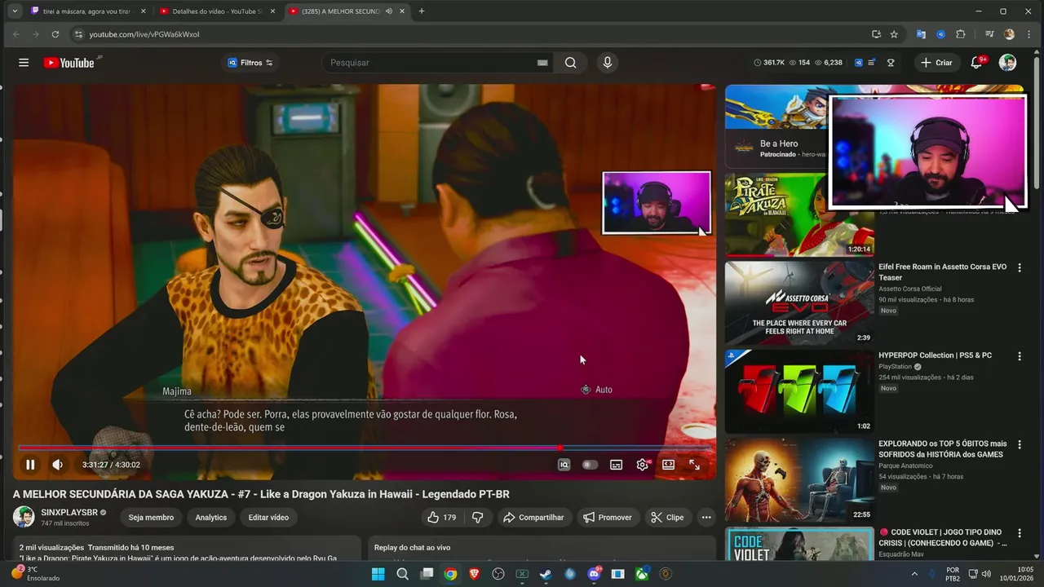The height and width of the screenshot is (587, 1044).
Task: Toggle autoplay switch in player
Action: [x=590, y=465]
